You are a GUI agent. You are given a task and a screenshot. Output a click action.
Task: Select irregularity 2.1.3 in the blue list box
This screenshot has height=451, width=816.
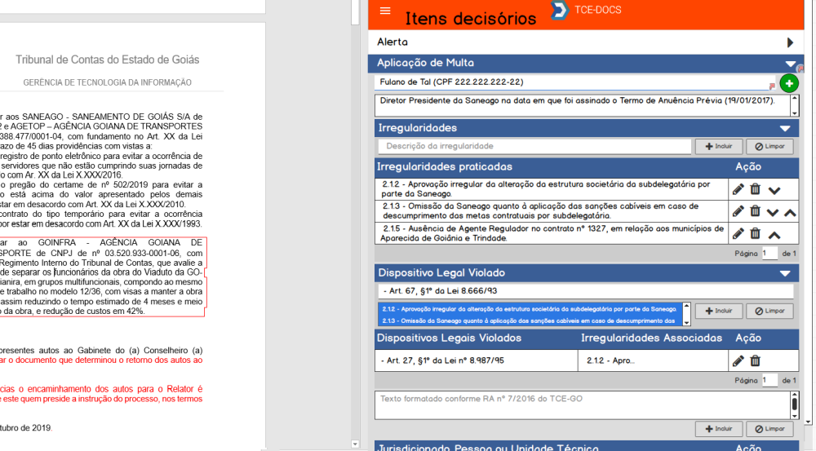[x=529, y=319]
